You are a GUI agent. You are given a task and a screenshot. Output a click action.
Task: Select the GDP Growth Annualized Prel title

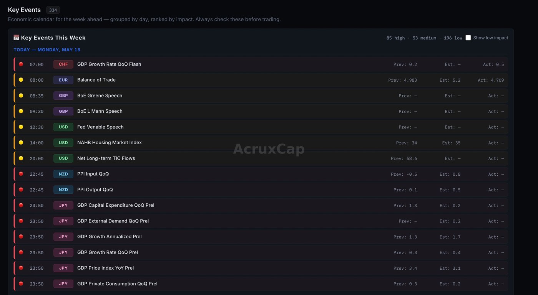coord(110,237)
